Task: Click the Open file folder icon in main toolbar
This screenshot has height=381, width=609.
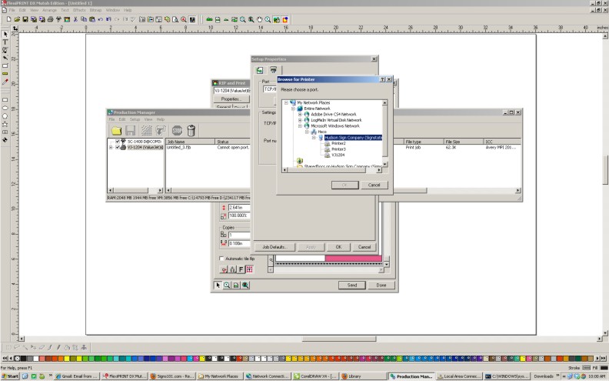Action: [x=17, y=19]
